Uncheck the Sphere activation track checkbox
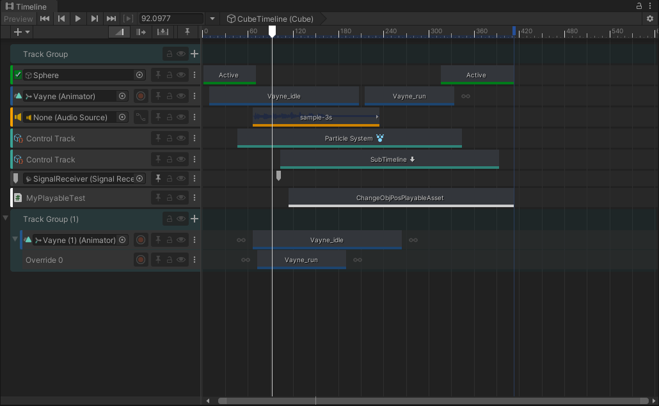This screenshot has height=406, width=659. tap(18, 75)
